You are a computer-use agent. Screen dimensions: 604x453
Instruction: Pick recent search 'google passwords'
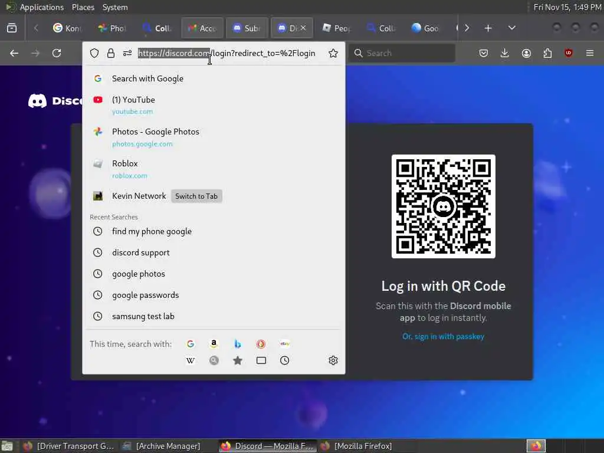214,295
